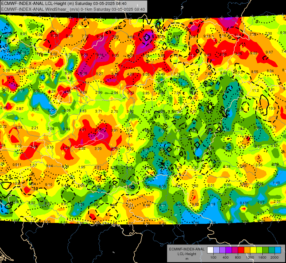The image size is (286, 263).
Task: Click the wind shear value 0.911
Action: point(17,165)
